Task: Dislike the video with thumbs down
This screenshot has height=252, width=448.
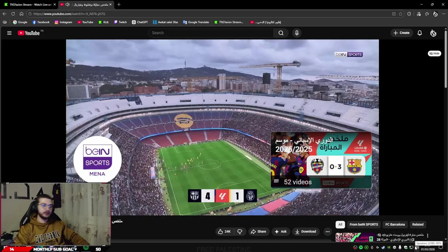Action: [240, 231]
